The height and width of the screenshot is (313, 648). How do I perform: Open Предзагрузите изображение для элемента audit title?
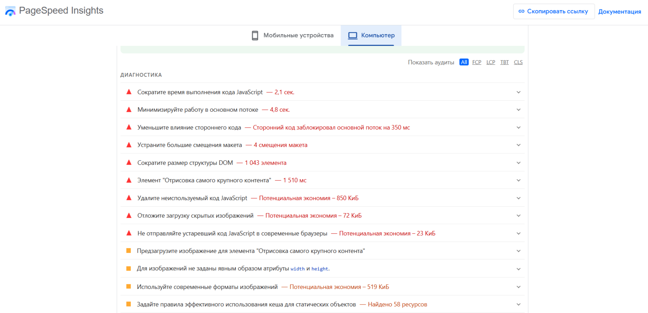pos(251,251)
